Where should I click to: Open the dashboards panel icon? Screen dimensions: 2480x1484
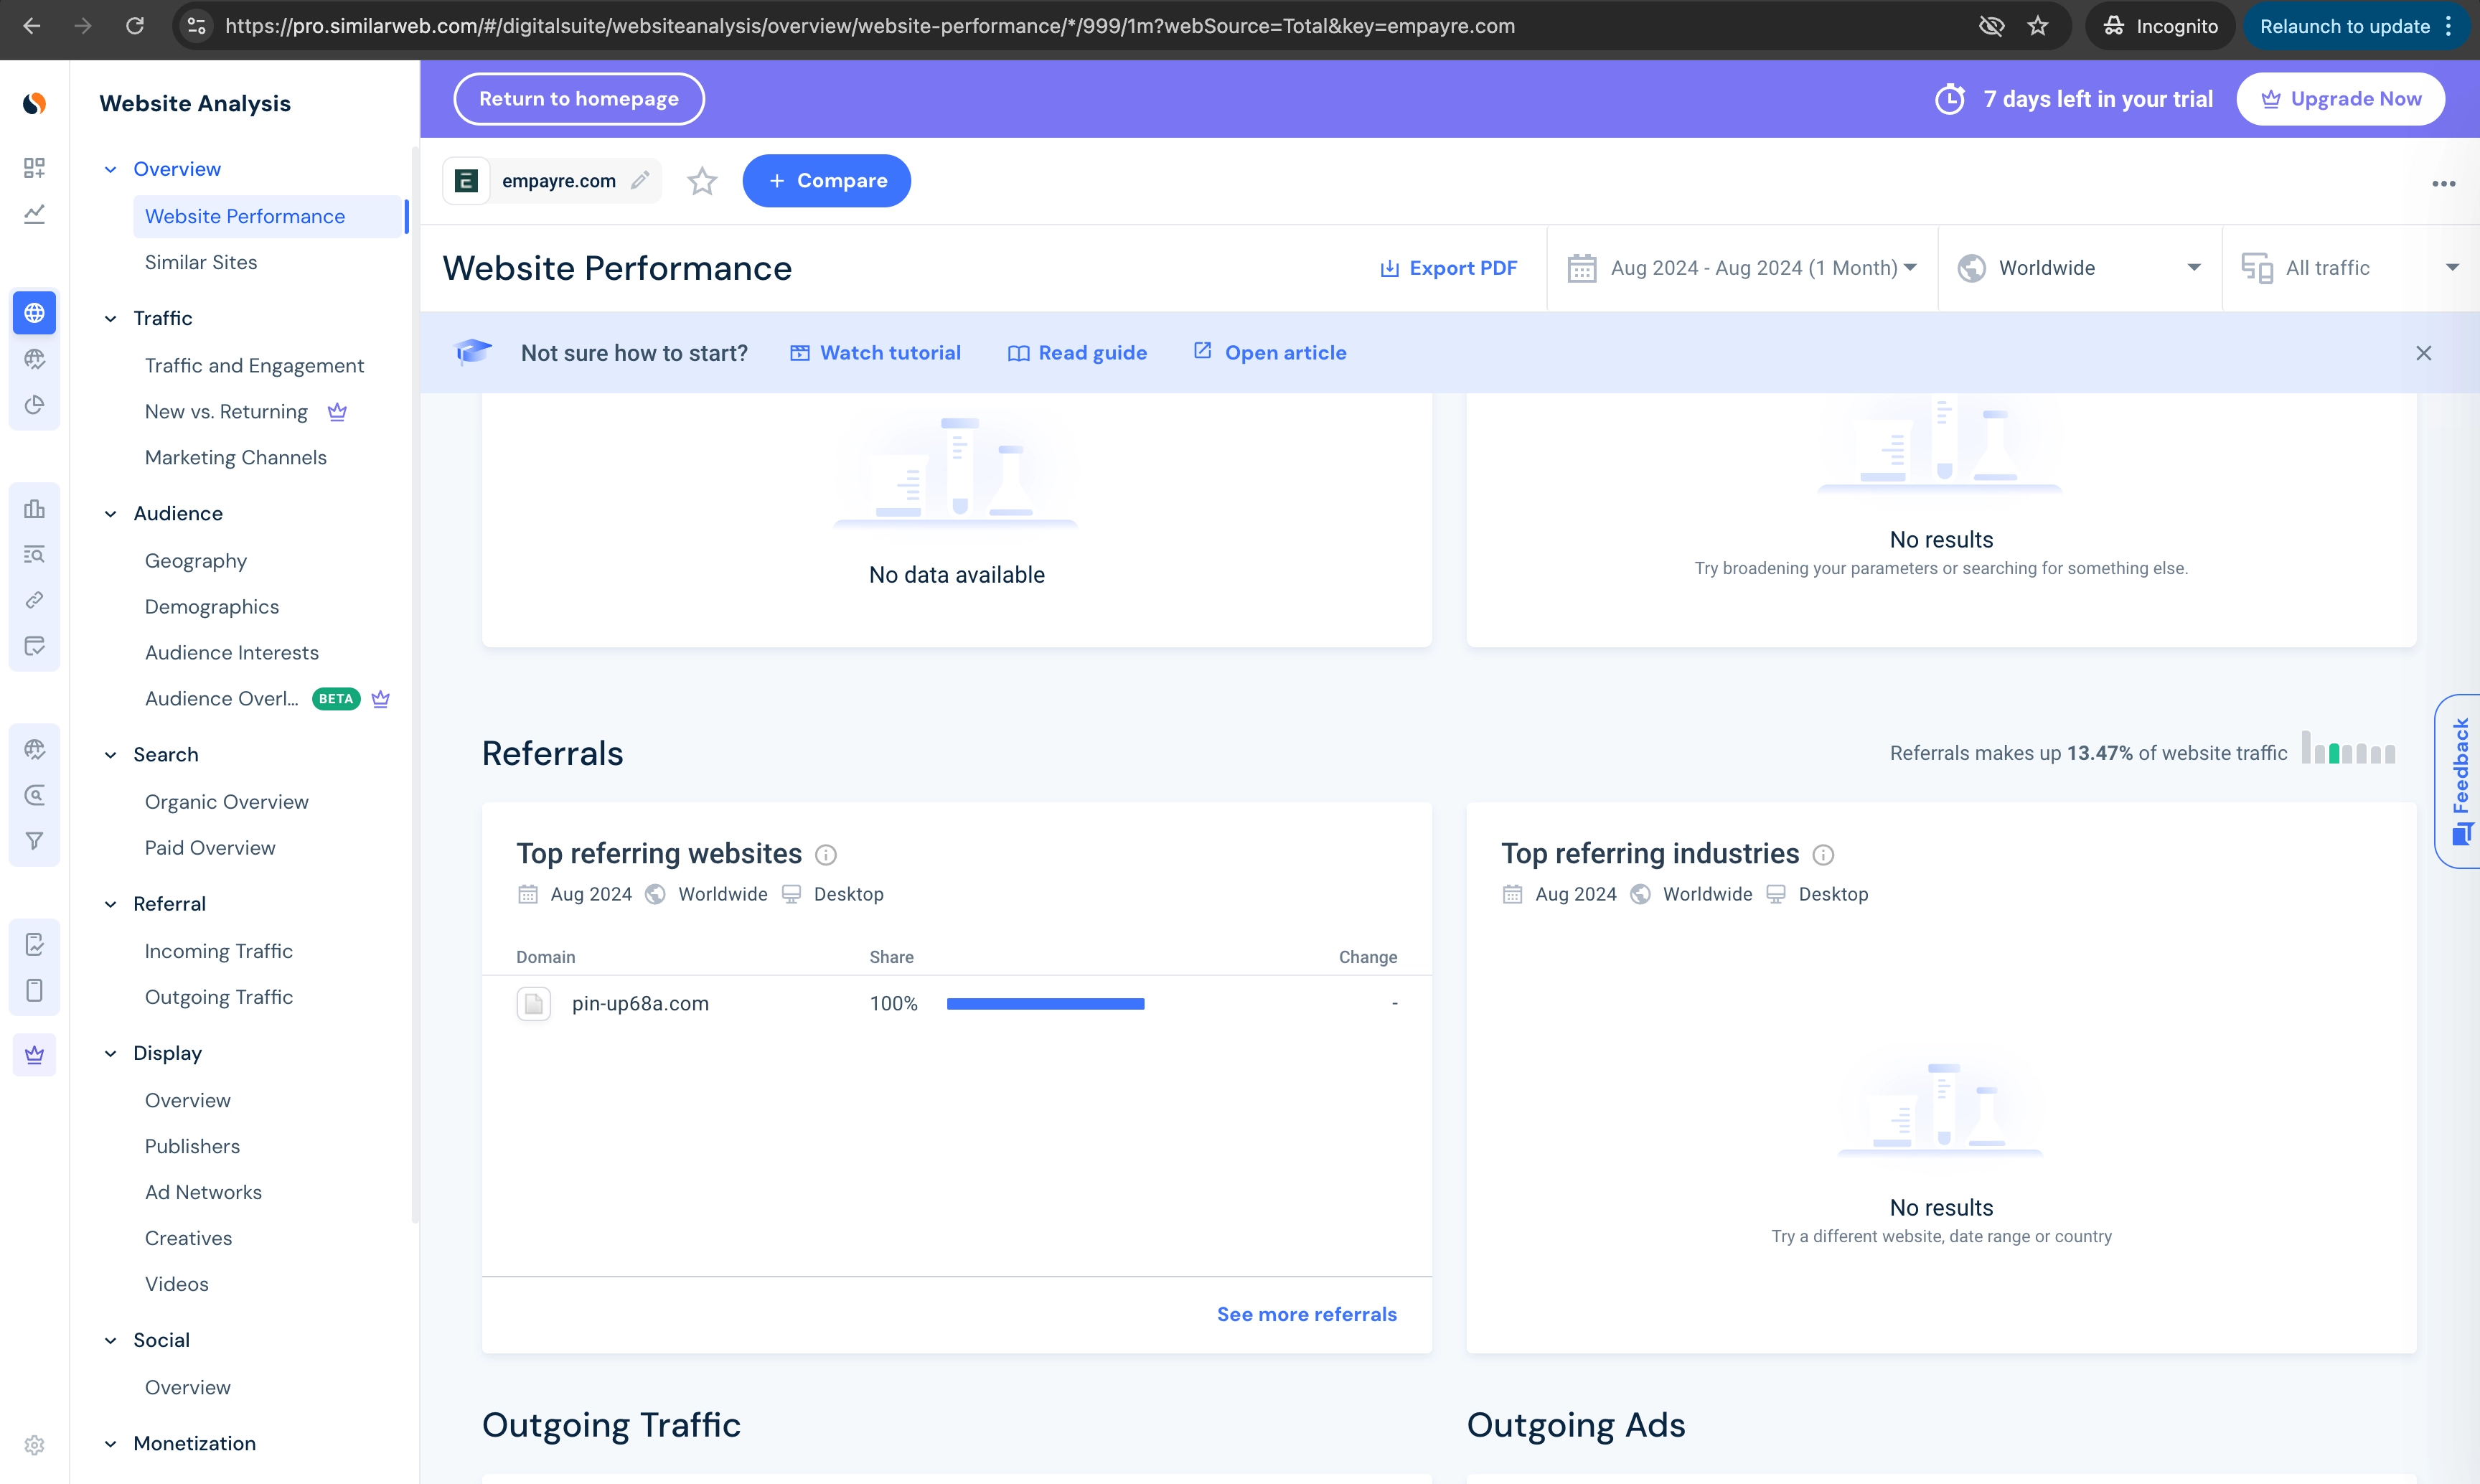[x=34, y=168]
